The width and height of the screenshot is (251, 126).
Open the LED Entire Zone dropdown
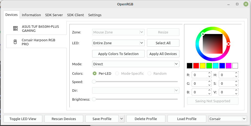[x=118, y=43]
